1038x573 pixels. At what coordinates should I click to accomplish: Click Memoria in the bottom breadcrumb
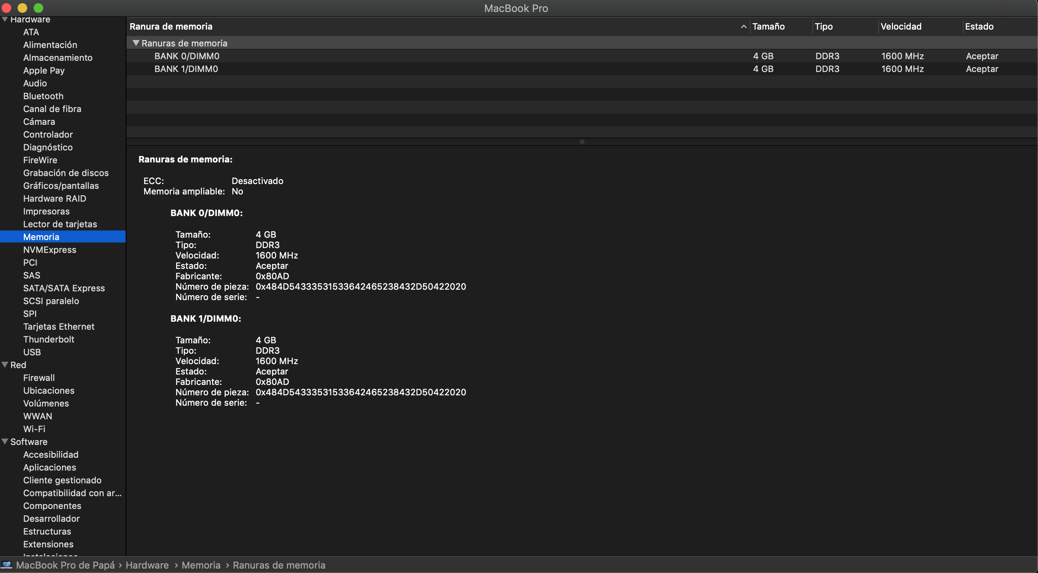click(200, 565)
